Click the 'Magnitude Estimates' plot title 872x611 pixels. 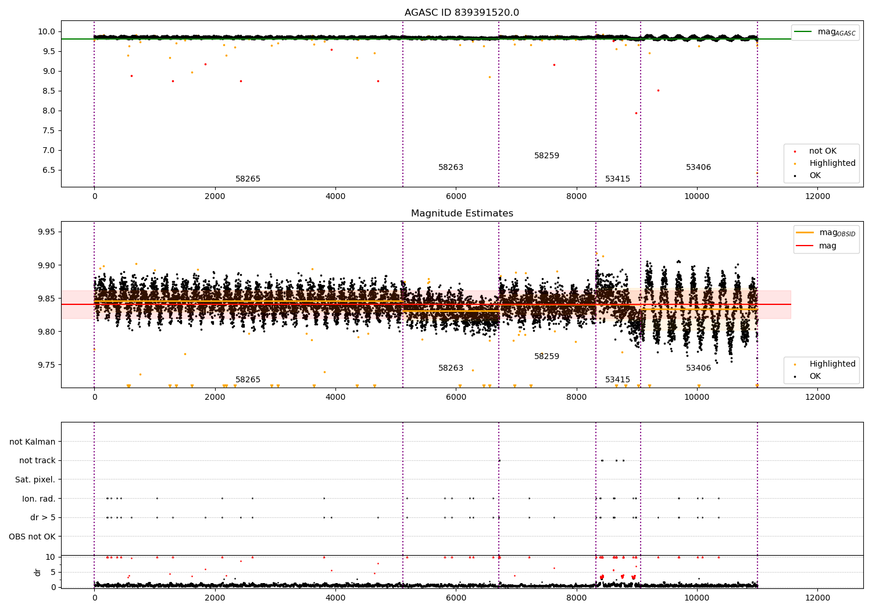pyautogui.click(x=462, y=214)
